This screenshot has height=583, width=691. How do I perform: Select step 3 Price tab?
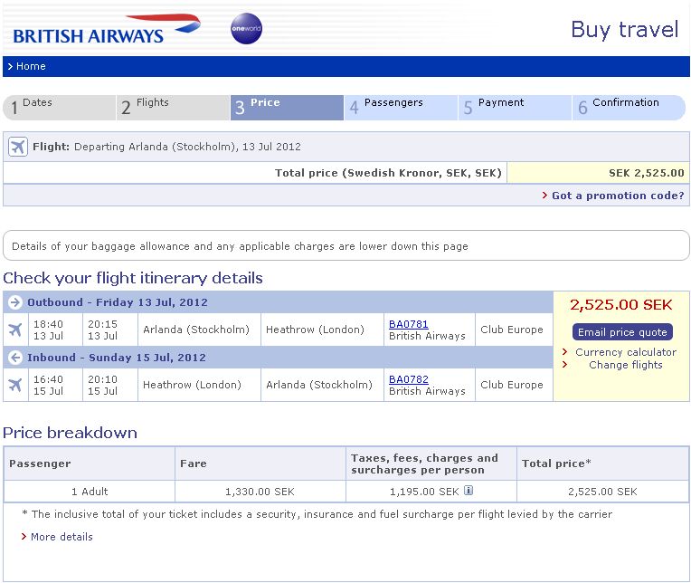[x=288, y=108]
